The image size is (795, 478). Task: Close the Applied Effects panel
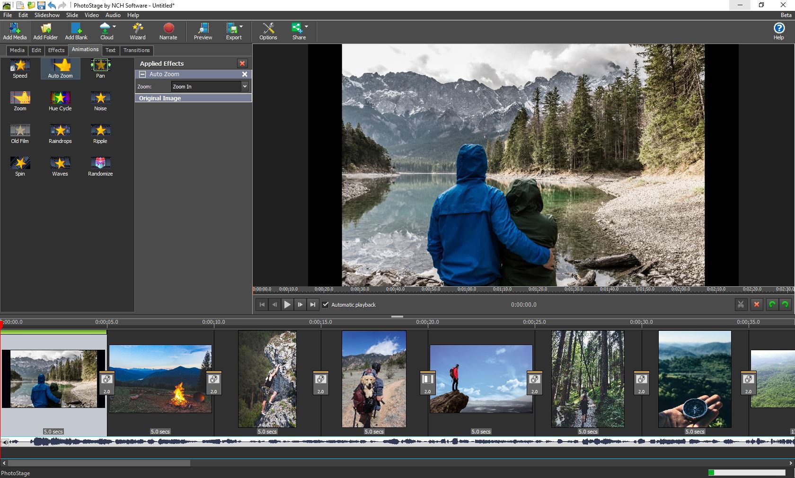coord(242,63)
